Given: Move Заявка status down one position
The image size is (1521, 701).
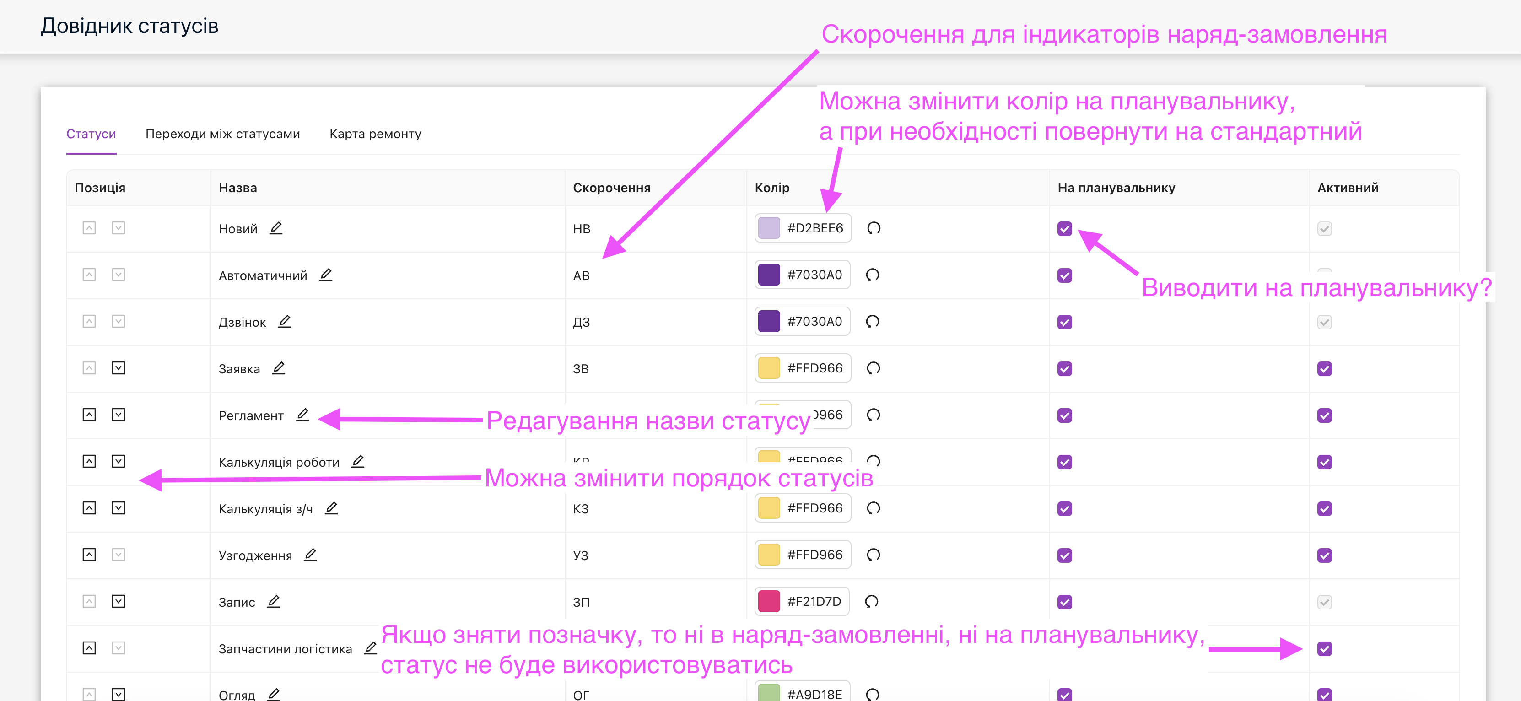Looking at the screenshot, I should click(x=119, y=368).
